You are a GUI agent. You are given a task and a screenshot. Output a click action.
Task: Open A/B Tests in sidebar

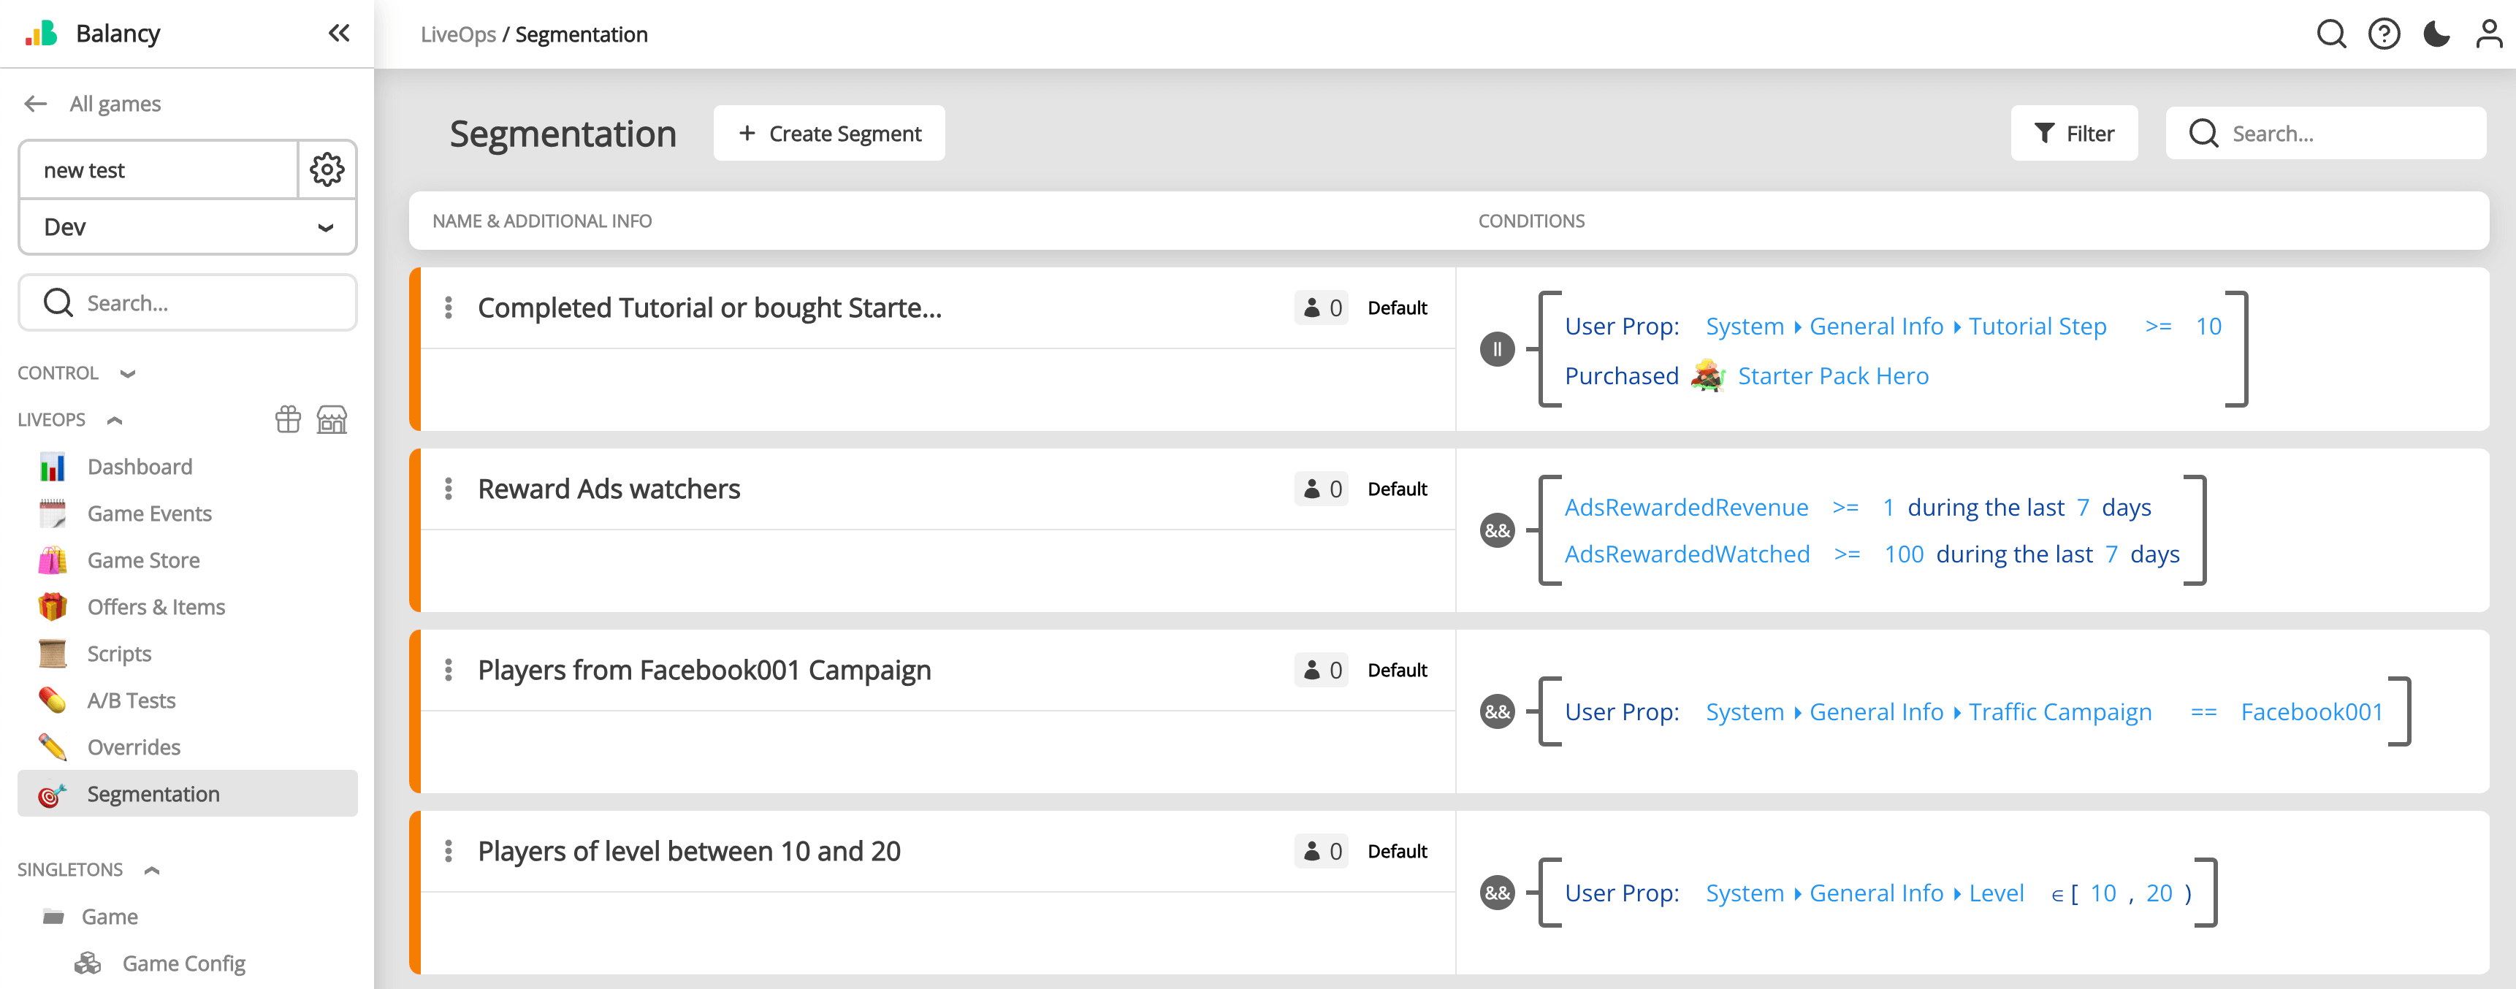pos(131,701)
